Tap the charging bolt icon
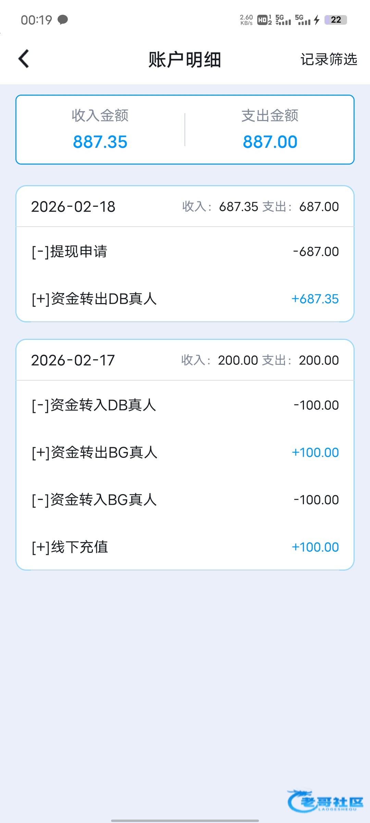The width and height of the screenshot is (370, 823). coord(317,20)
